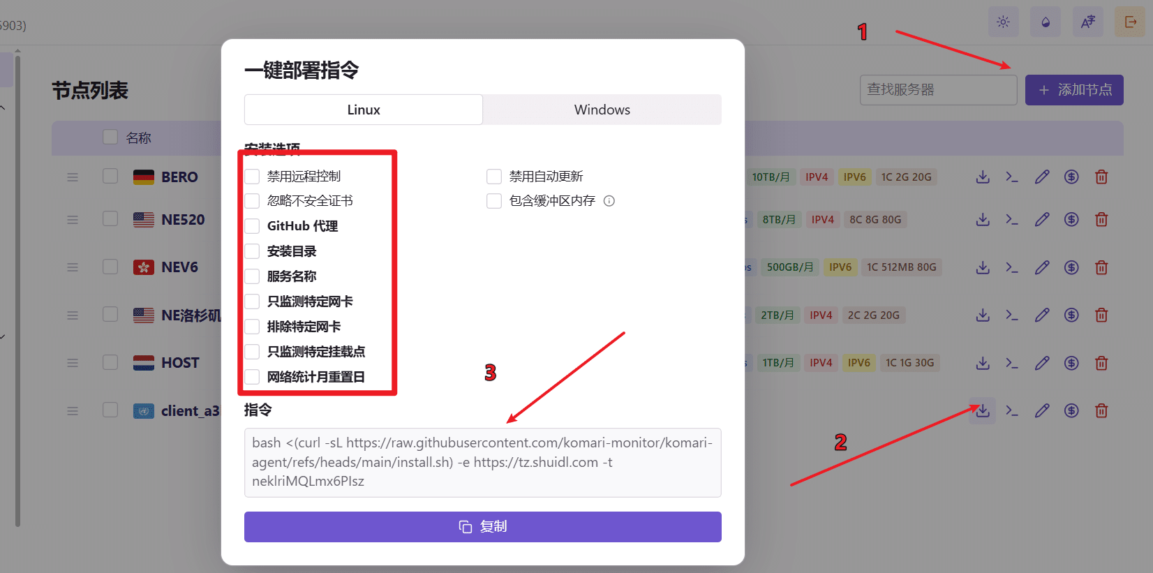Click the drag handle for BERO row

click(x=73, y=177)
